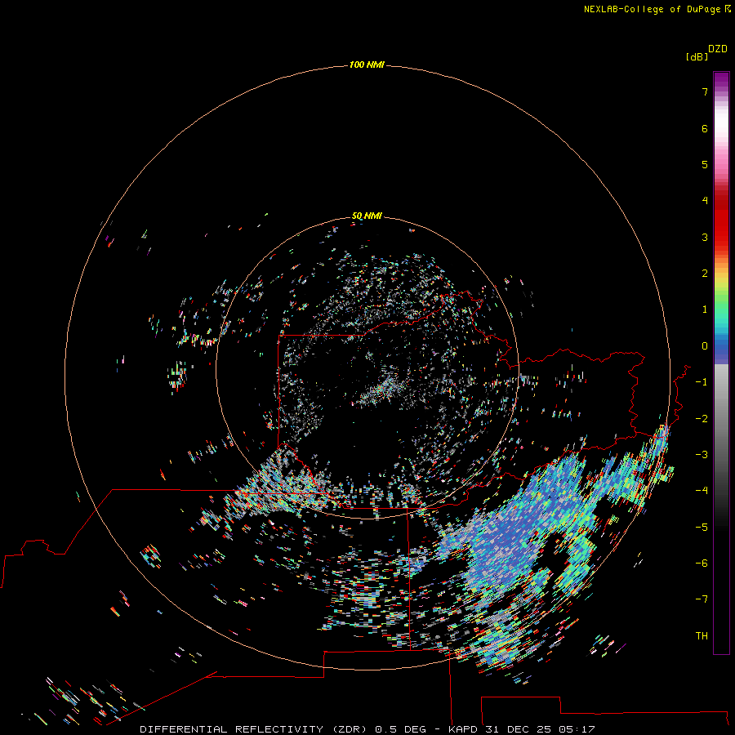This screenshot has height=735, width=735.
Task: Click the 05:17 timestamp
Action: tap(577, 729)
